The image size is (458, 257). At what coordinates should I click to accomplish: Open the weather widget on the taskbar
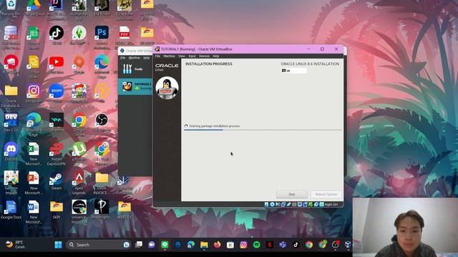pyautogui.click(x=16, y=244)
